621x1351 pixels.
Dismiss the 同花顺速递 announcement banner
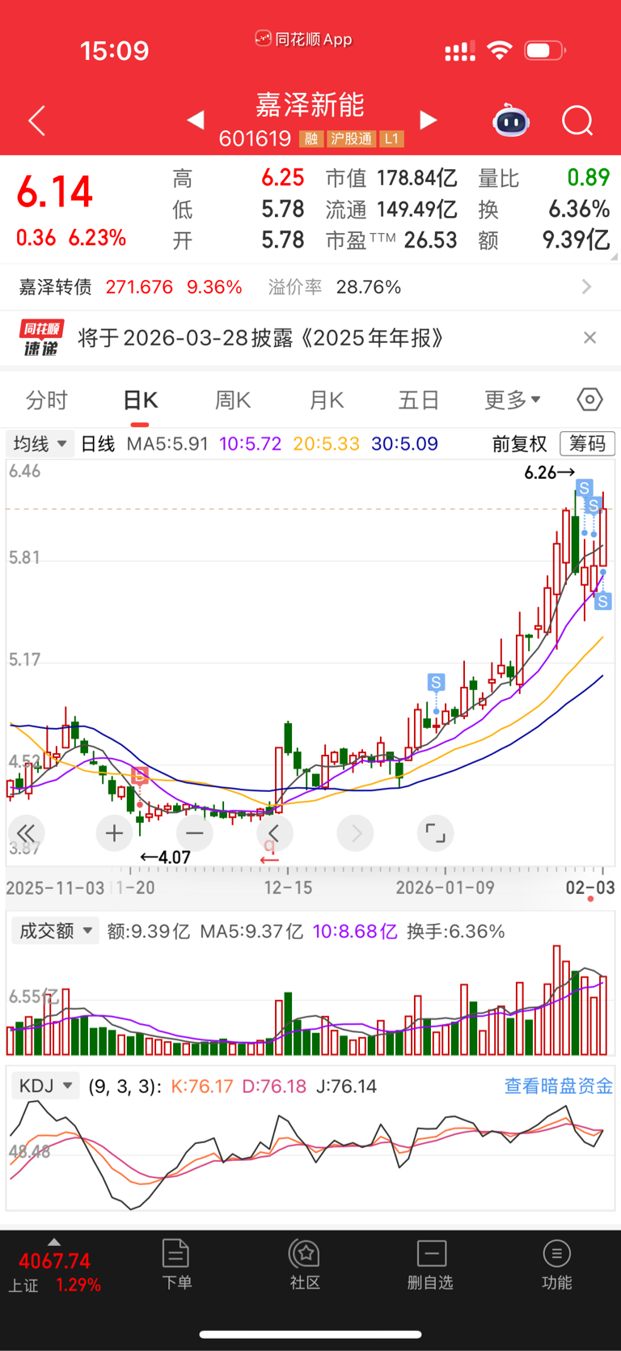click(590, 337)
